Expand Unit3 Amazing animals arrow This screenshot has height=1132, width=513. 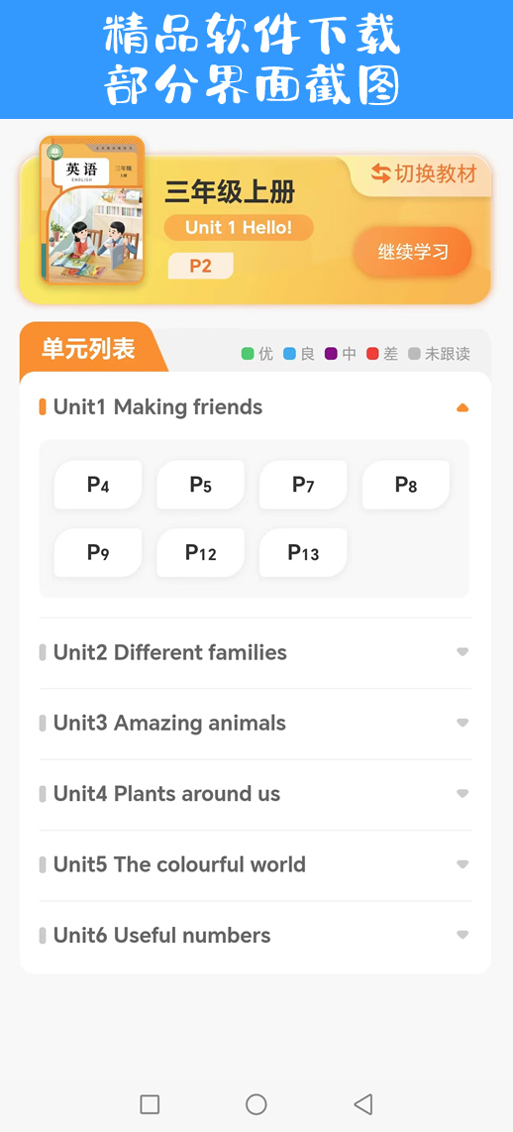click(462, 723)
